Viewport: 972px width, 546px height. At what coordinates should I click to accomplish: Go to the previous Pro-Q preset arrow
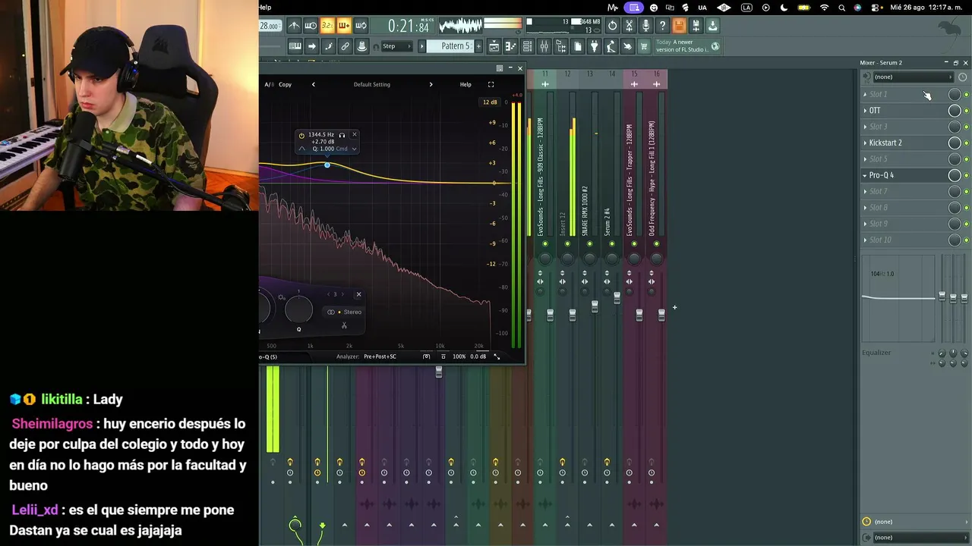(313, 84)
